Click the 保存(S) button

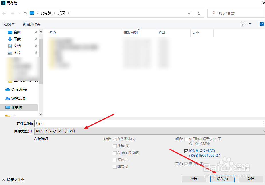tap(222, 179)
